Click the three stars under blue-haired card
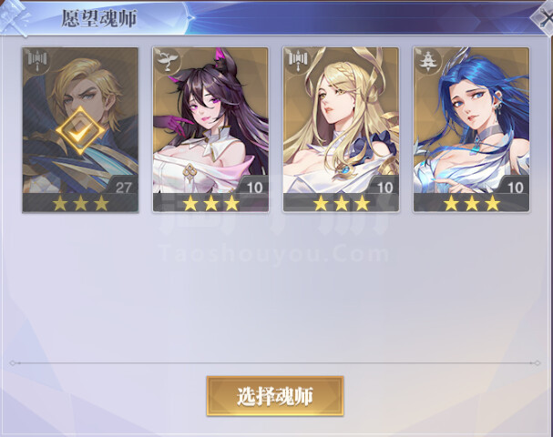553x437 pixels. [x=472, y=203]
